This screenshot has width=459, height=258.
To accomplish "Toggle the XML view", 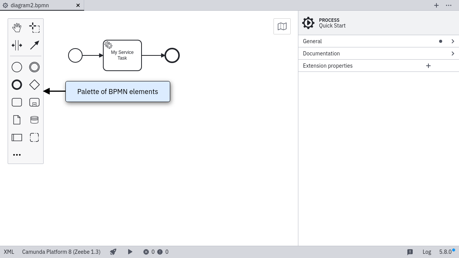I will tap(9, 252).
